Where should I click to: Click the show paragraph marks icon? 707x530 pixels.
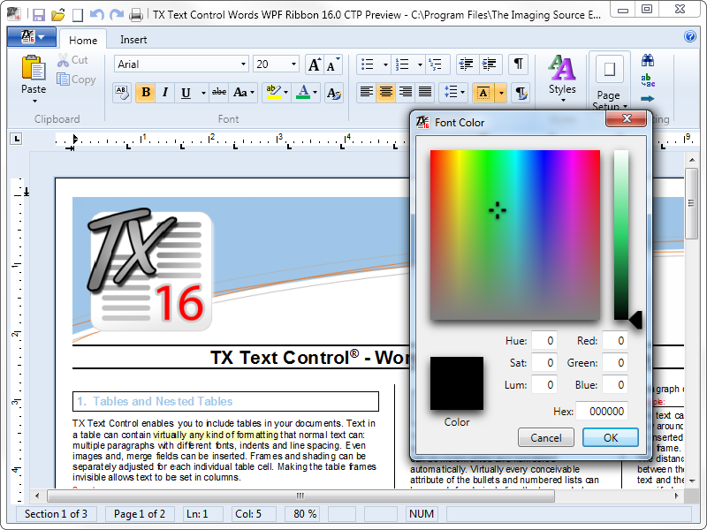[519, 64]
